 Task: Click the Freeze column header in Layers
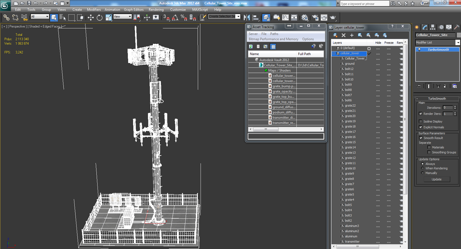(x=389, y=43)
